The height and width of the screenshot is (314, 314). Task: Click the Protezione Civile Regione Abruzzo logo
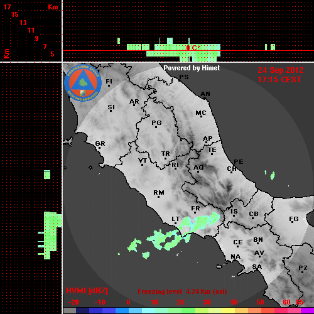(x=83, y=83)
